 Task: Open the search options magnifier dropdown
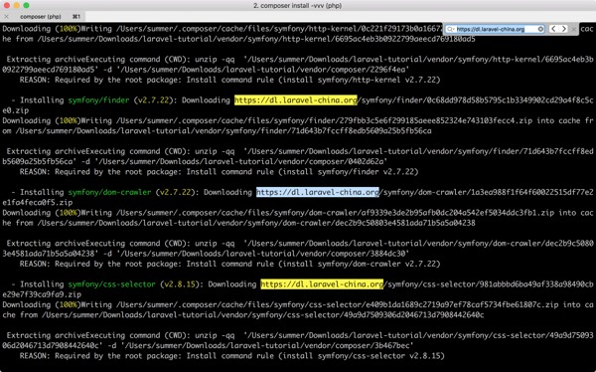(450, 29)
